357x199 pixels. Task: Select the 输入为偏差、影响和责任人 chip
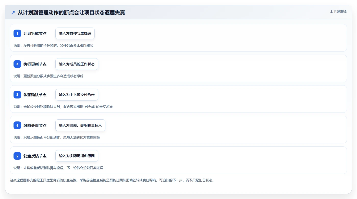(80, 125)
